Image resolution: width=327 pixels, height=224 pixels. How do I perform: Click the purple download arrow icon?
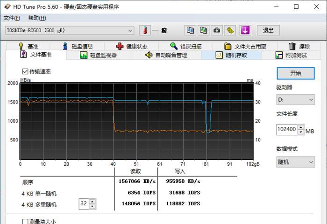[245, 30]
